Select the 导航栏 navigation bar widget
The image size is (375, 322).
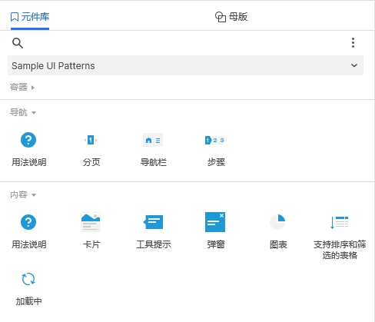tap(153, 149)
